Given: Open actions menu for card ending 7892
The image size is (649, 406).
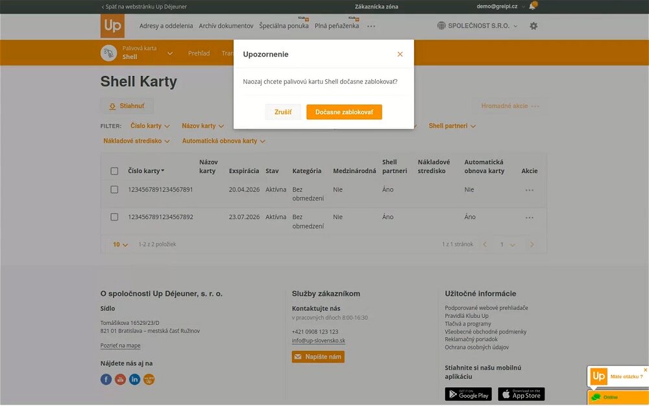Looking at the screenshot, I should click(x=529, y=217).
